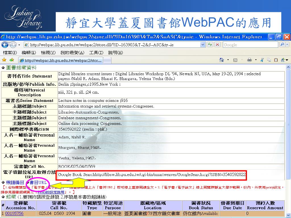
Task: Open the 編輯(E) Edit menu
Action: point(29,53)
